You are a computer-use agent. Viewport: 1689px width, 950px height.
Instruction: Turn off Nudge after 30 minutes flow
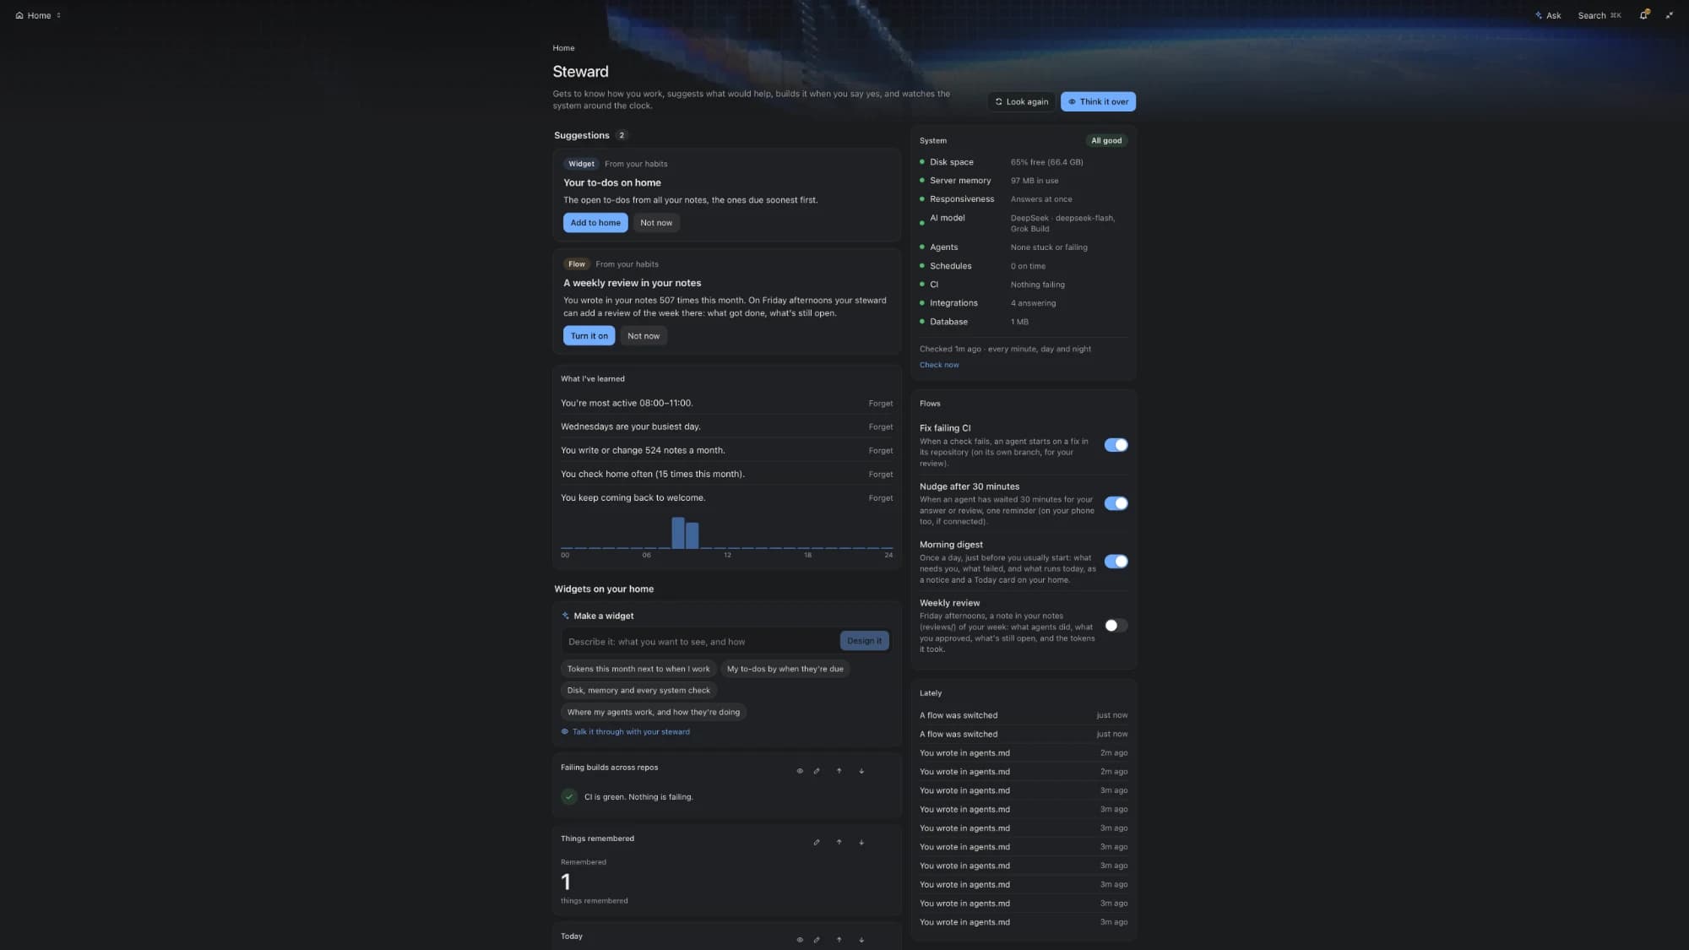(1116, 503)
